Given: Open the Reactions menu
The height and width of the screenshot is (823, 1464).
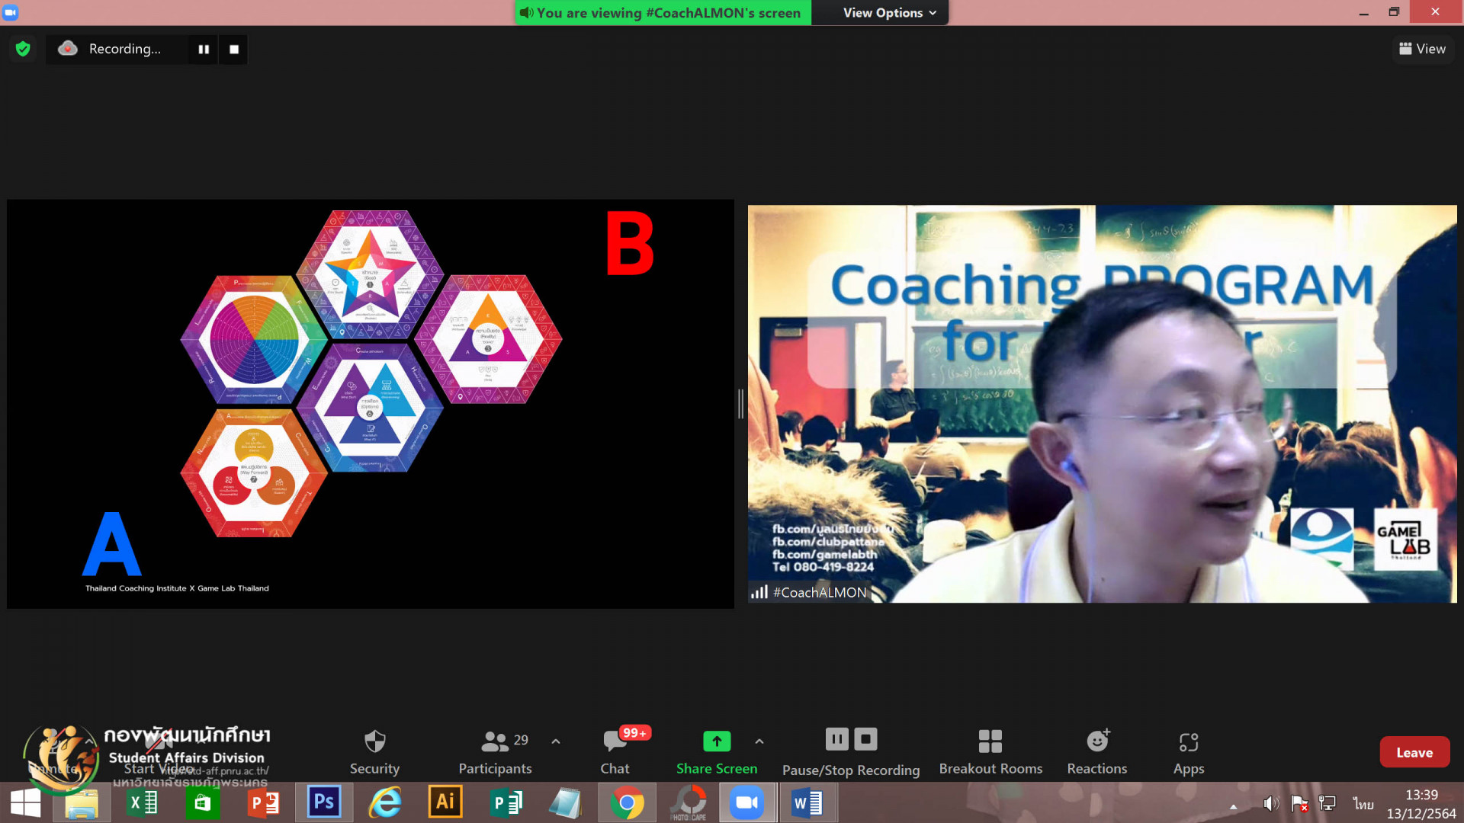Looking at the screenshot, I should (x=1096, y=741).
